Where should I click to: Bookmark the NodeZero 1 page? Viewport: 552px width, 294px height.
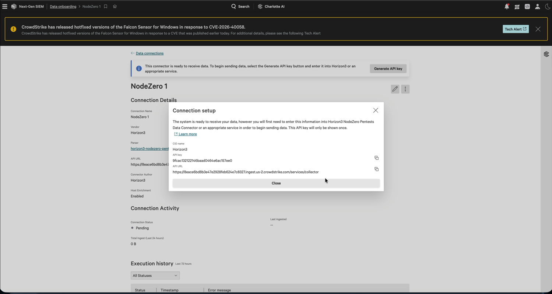[x=106, y=6]
